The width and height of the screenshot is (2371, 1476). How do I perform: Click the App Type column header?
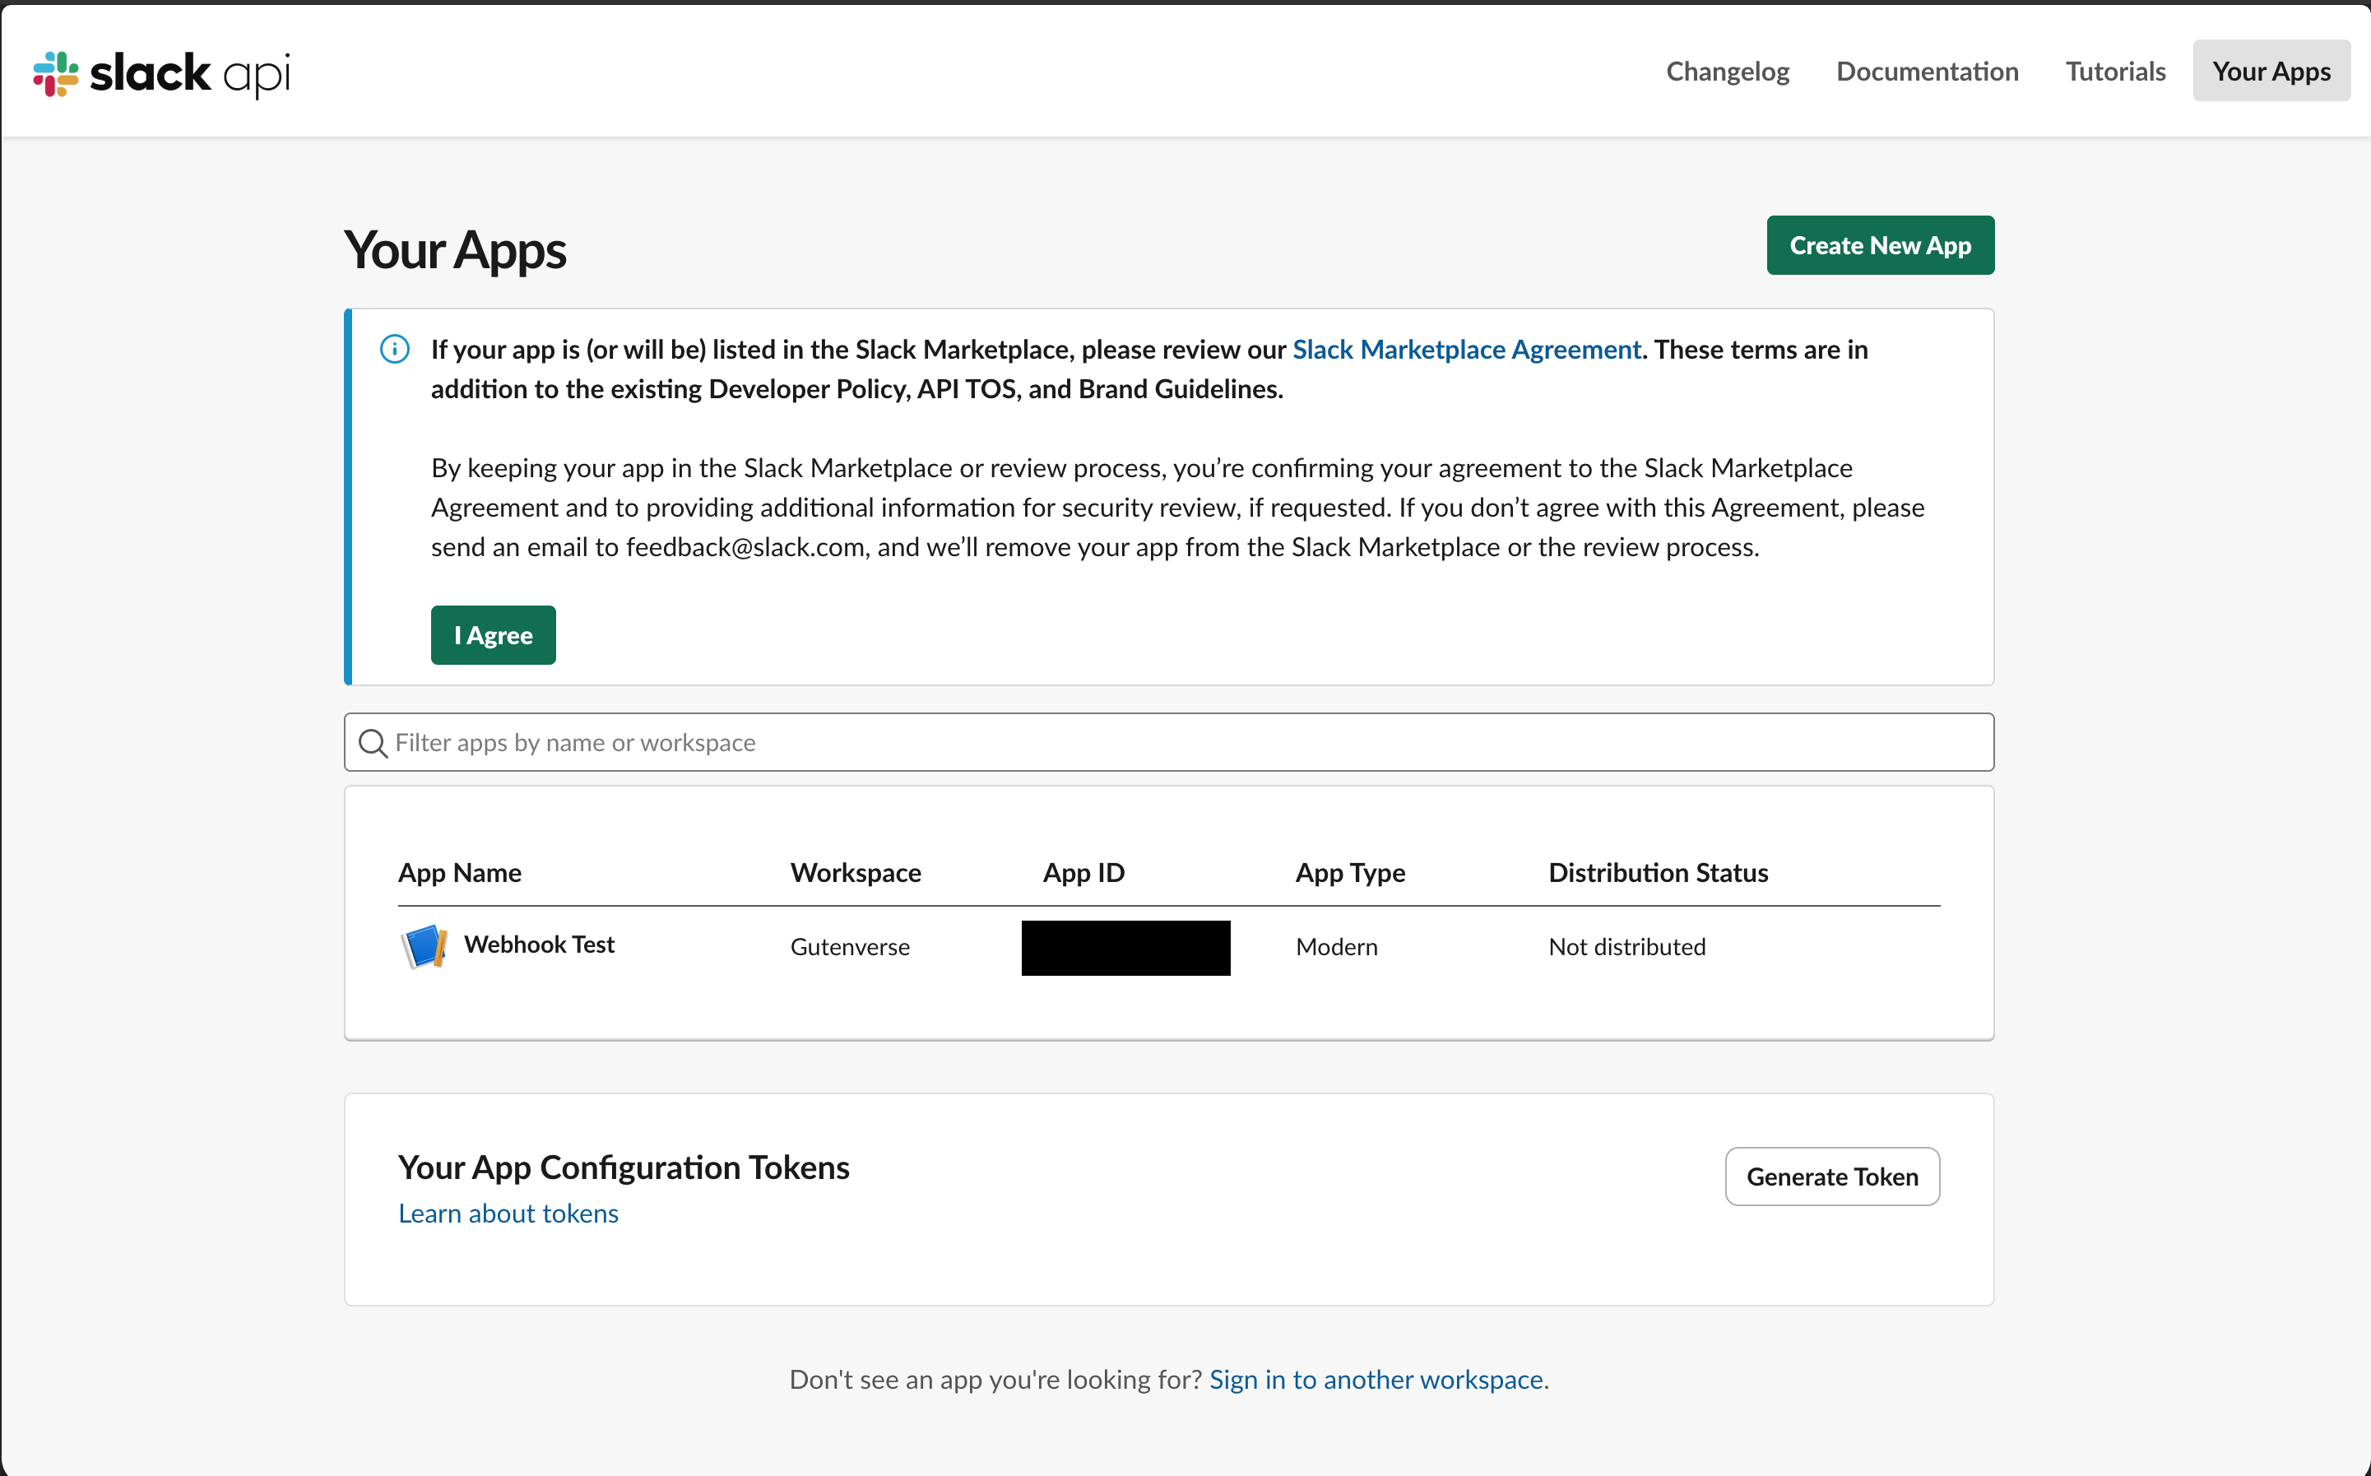point(1350,873)
